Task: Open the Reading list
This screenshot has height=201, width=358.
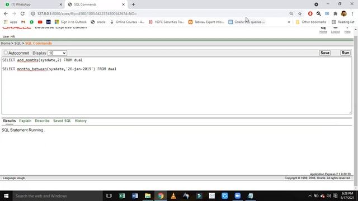Action: click(x=343, y=22)
